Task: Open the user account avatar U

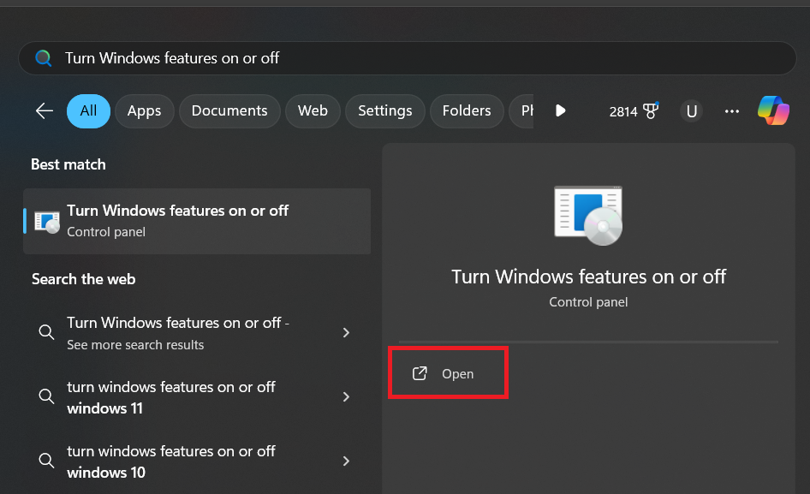Action: (692, 111)
